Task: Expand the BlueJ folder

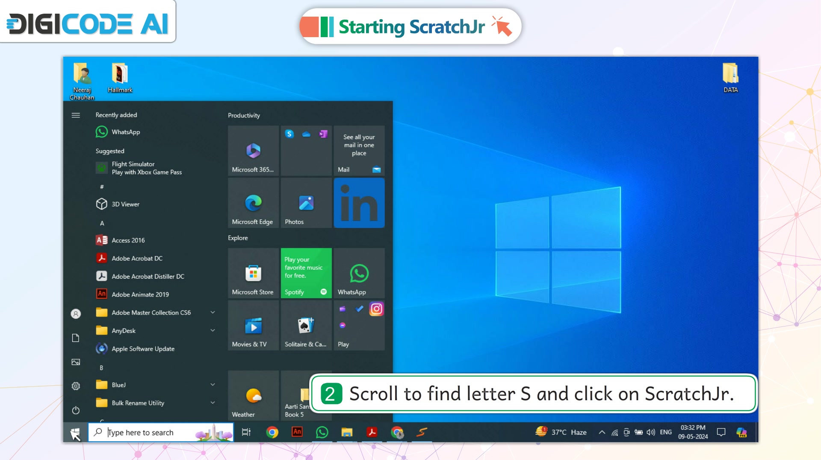Action: [x=213, y=384]
